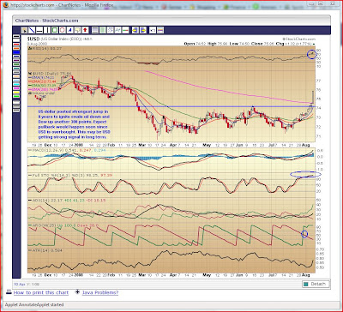Viewport: 343px width, 312px height.
Task: Pick the orange color swatch
Action: pos(16,48)
